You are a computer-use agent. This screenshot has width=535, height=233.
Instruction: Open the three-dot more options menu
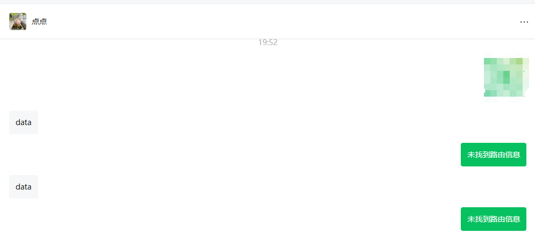coord(524,22)
